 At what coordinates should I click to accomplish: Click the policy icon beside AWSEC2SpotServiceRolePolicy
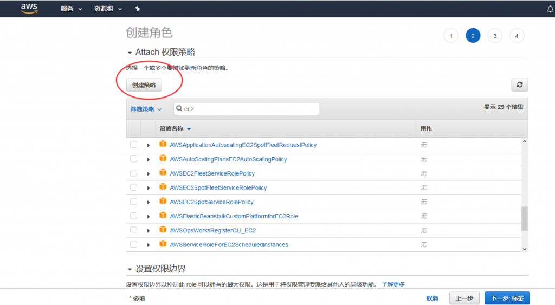tap(163, 202)
